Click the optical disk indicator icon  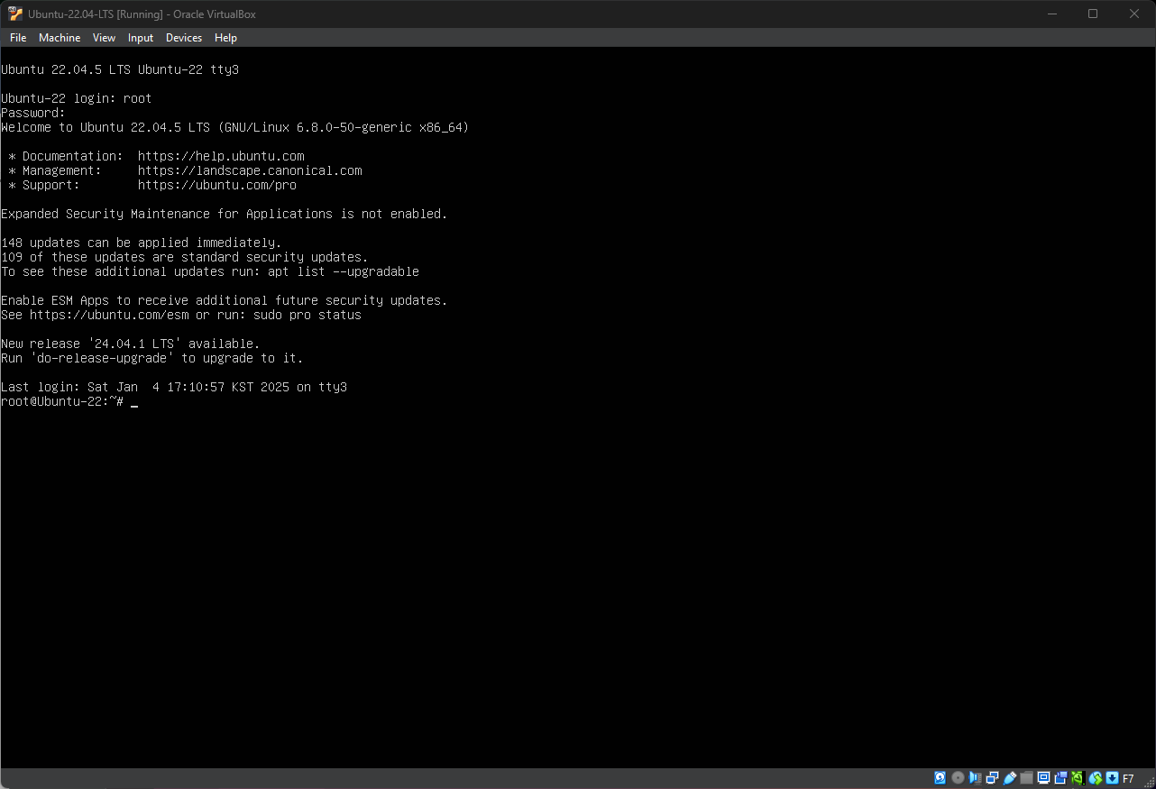click(958, 778)
